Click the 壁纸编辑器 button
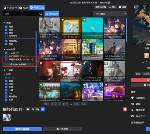This screenshot has height=134, width=150. tap(22, 129)
